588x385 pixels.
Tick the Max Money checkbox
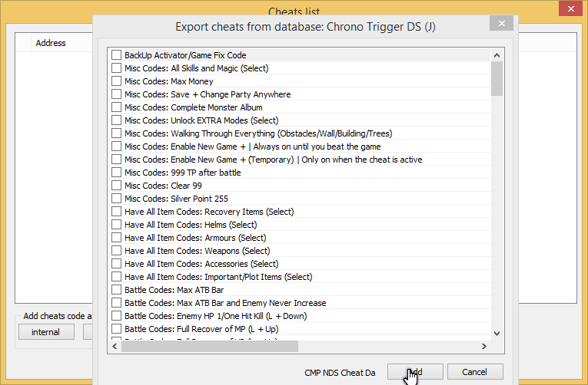click(x=116, y=81)
